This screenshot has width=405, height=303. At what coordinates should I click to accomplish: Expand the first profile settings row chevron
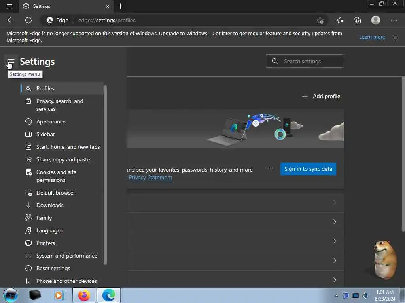pyautogui.click(x=335, y=202)
